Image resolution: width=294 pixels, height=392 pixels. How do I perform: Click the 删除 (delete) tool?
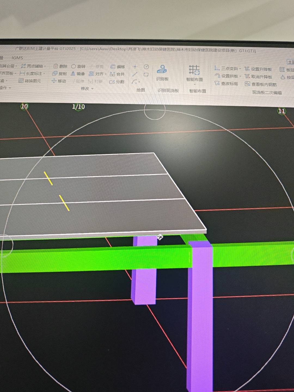(60, 66)
